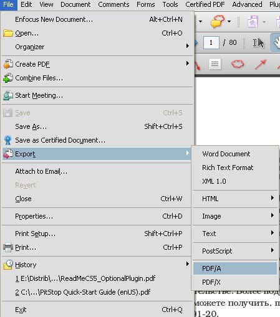Select the red arrow drawing tool
This screenshot has height=317, width=280.
tap(261, 64)
